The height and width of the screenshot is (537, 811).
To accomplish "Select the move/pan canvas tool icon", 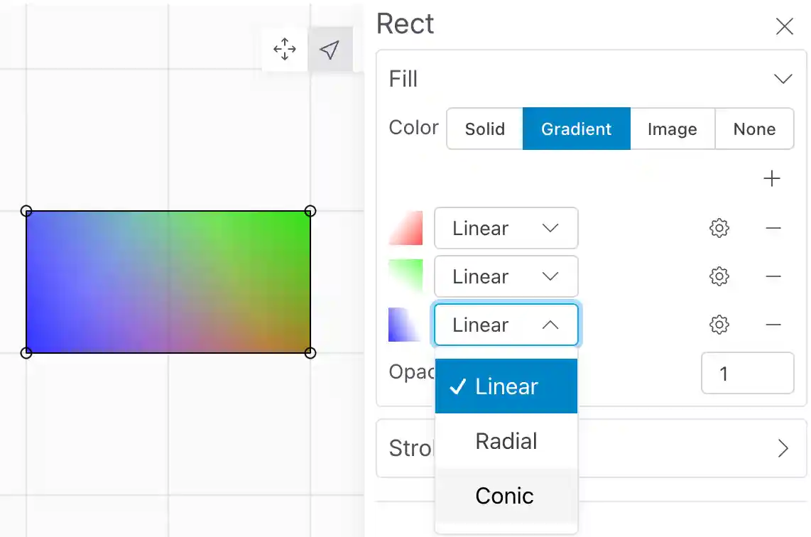I will pyautogui.click(x=285, y=49).
